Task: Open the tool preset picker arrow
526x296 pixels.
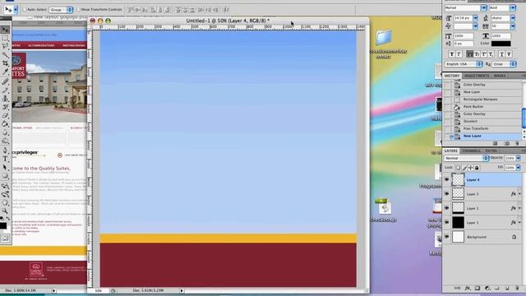Action: pyautogui.click(x=16, y=10)
